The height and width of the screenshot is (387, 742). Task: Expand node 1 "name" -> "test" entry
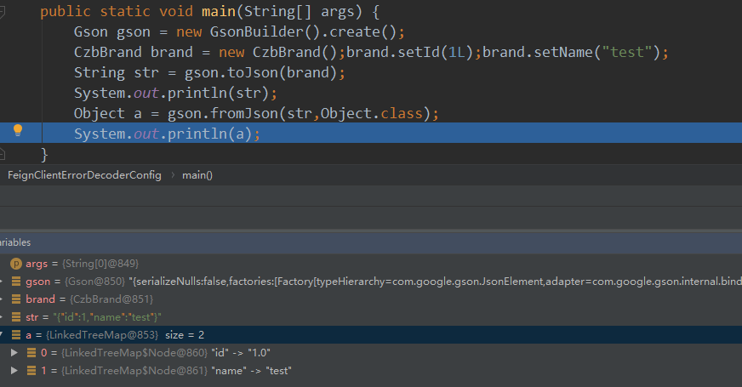pos(14,371)
